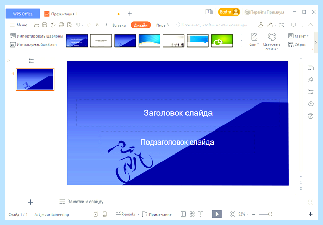Screen dimensions: 323x225
Task: Open animation star icon in right sidebar
Action: click(310, 80)
